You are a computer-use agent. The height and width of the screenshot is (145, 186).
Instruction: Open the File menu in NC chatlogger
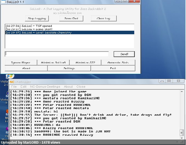(14, 87)
